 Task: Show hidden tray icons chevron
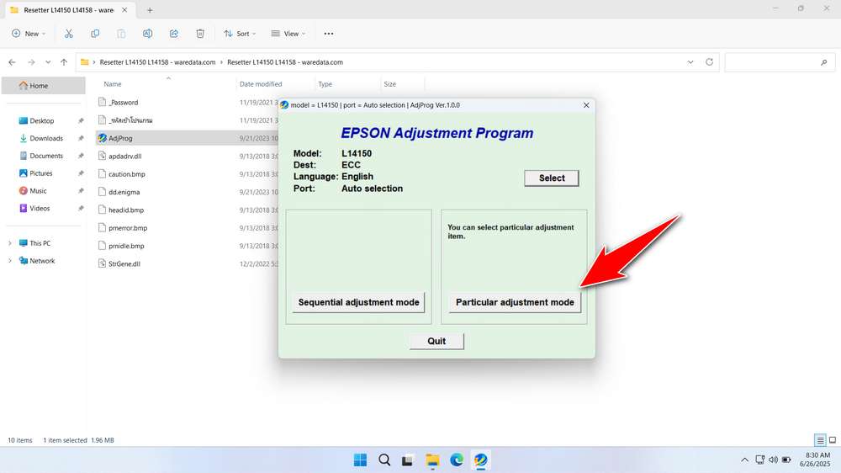pos(744,460)
